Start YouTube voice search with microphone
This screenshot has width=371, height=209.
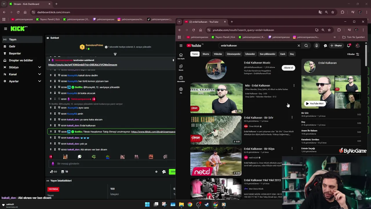pos(317,46)
